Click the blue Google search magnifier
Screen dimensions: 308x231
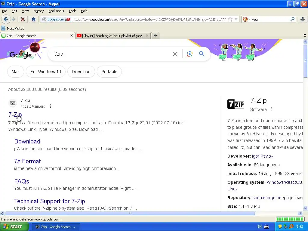click(x=202, y=54)
